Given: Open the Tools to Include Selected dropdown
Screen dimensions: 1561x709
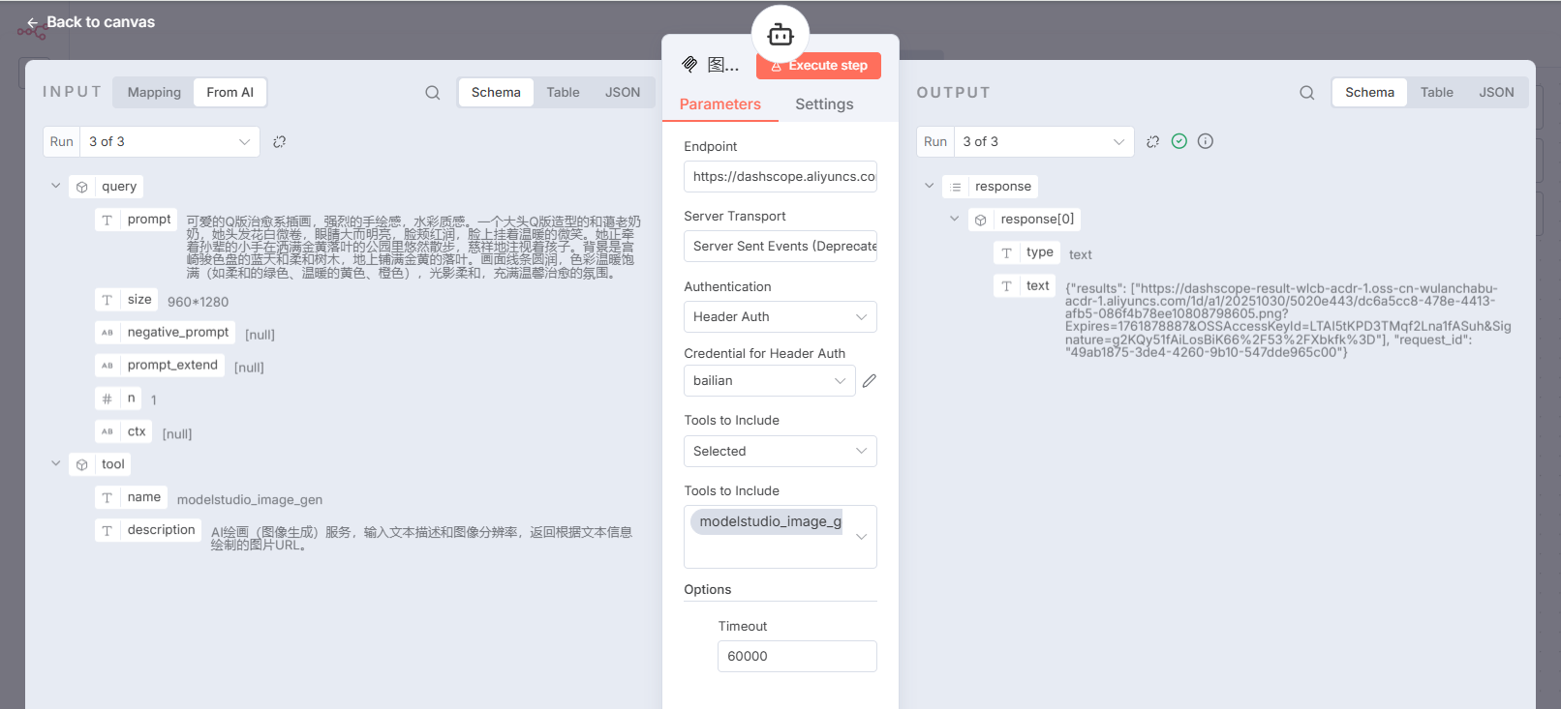Looking at the screenshot, I should click(780, 452).
